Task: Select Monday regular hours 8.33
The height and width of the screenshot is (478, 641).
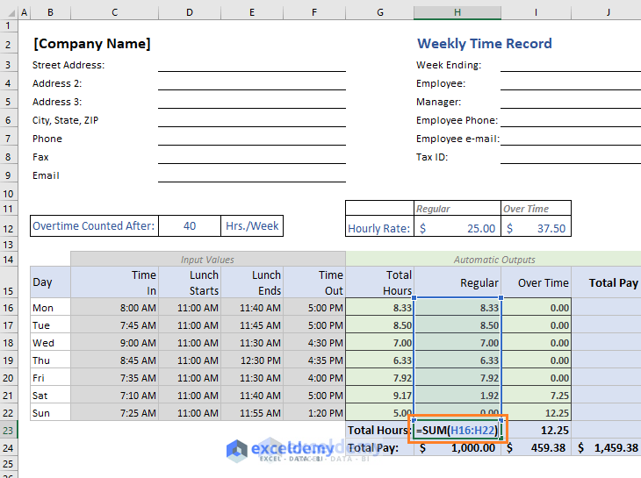Action: click(x=457, y=308)
